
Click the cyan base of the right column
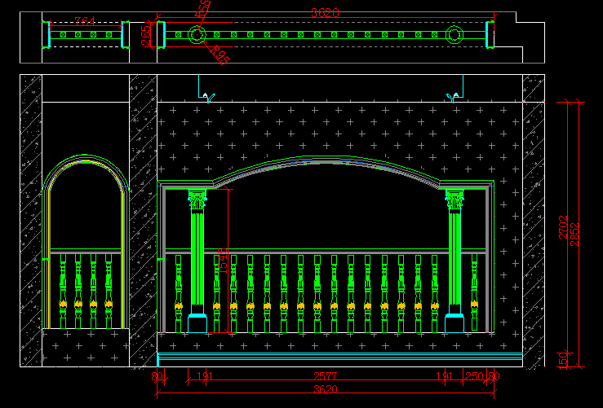[454, 322]
